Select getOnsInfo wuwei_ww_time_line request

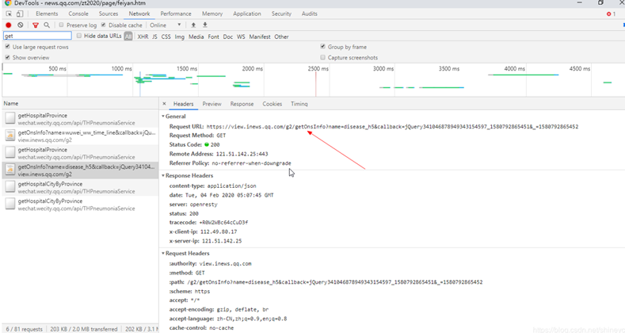click(80, 136)
